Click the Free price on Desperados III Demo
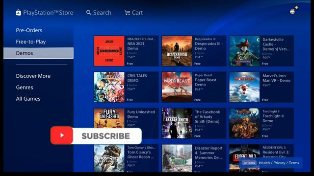Screen dimensions: 314x176 click(197, 64)
